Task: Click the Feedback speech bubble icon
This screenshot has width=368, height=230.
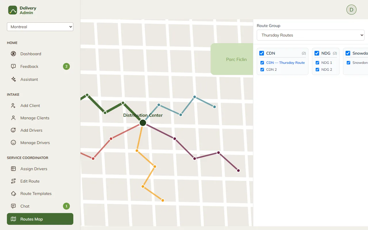Action: tap(13, 66)
